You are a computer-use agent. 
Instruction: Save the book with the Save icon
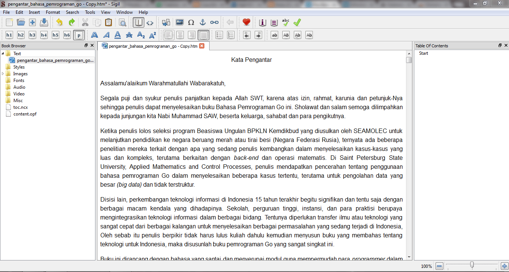point(44,22)
